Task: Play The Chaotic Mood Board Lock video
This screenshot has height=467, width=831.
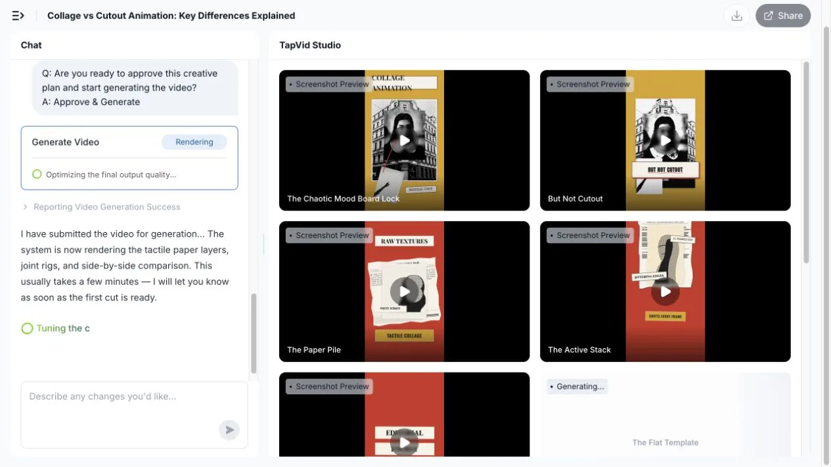Action: tap(405, 140)
